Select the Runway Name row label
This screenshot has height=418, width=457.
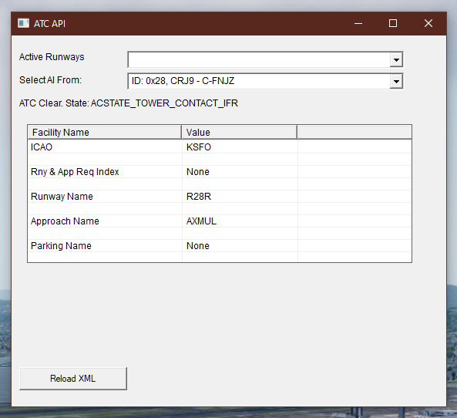click(x=62, y=197)
